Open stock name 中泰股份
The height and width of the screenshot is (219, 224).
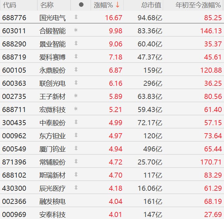[x=52, y=123]
